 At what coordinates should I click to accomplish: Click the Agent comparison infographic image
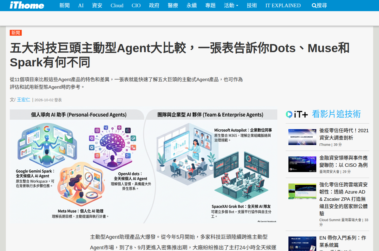point(144,166)
